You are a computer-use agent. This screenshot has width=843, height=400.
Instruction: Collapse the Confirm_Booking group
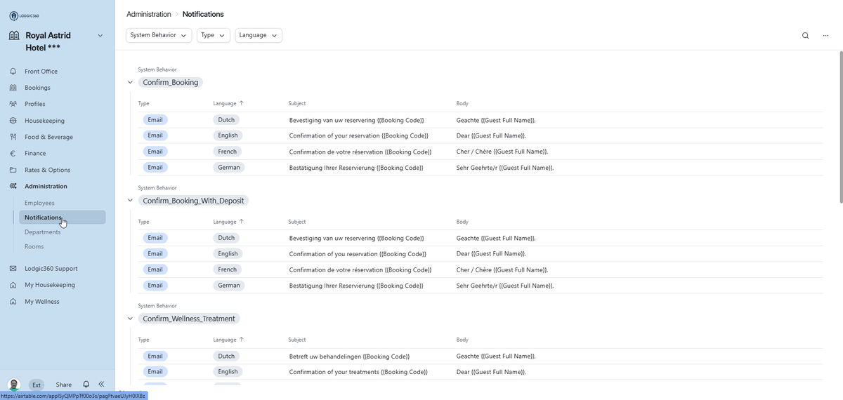130,82
